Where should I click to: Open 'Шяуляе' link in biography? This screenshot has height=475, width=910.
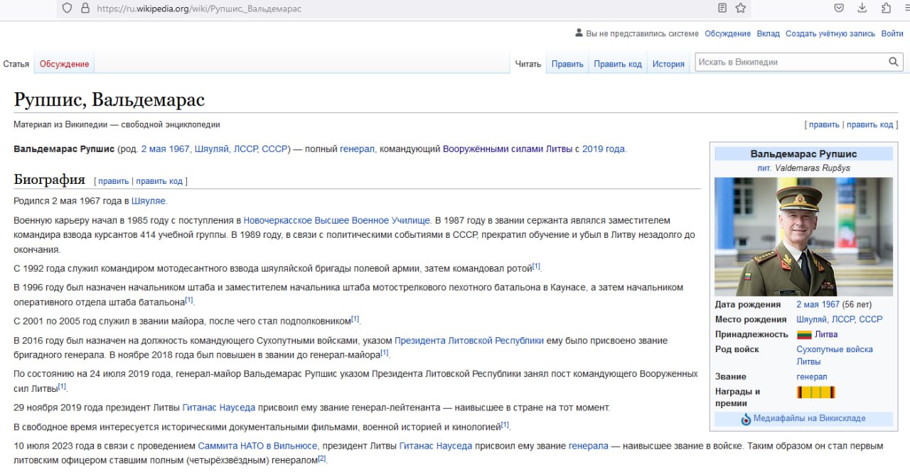[x=149, y=201]
